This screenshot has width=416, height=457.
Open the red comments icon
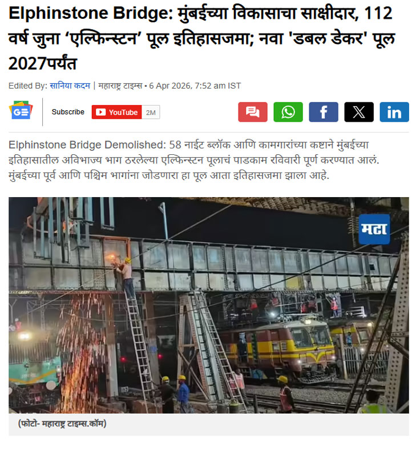coord(252,112)
